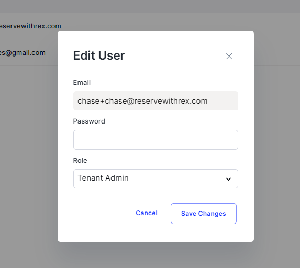300x268 pixels.
Task: Click the gray table header strip behind the dialog
Action: click(x=150, y=6)
